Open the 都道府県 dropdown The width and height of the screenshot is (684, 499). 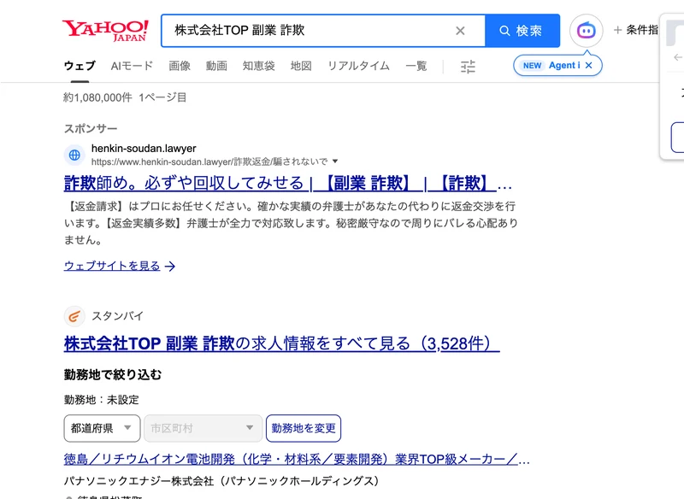[102, 428]
